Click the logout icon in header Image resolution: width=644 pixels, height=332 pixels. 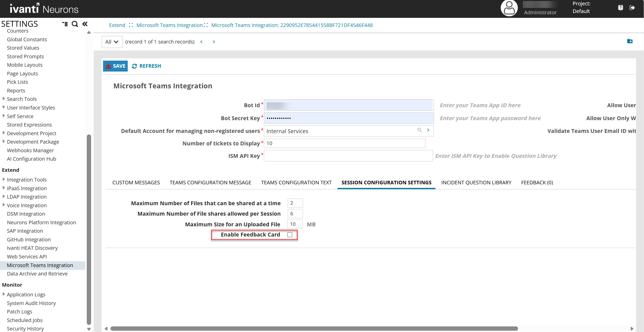pos(632,8)
